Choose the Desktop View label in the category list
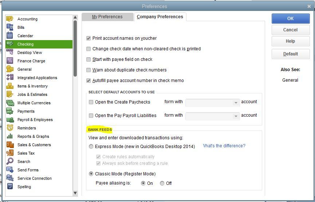The height and width of the screenshot is (202, 315). coord(30,53)
